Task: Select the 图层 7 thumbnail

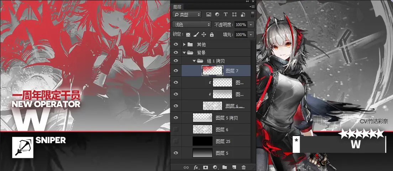Action: pyautogui.click(x=213, y=71)
